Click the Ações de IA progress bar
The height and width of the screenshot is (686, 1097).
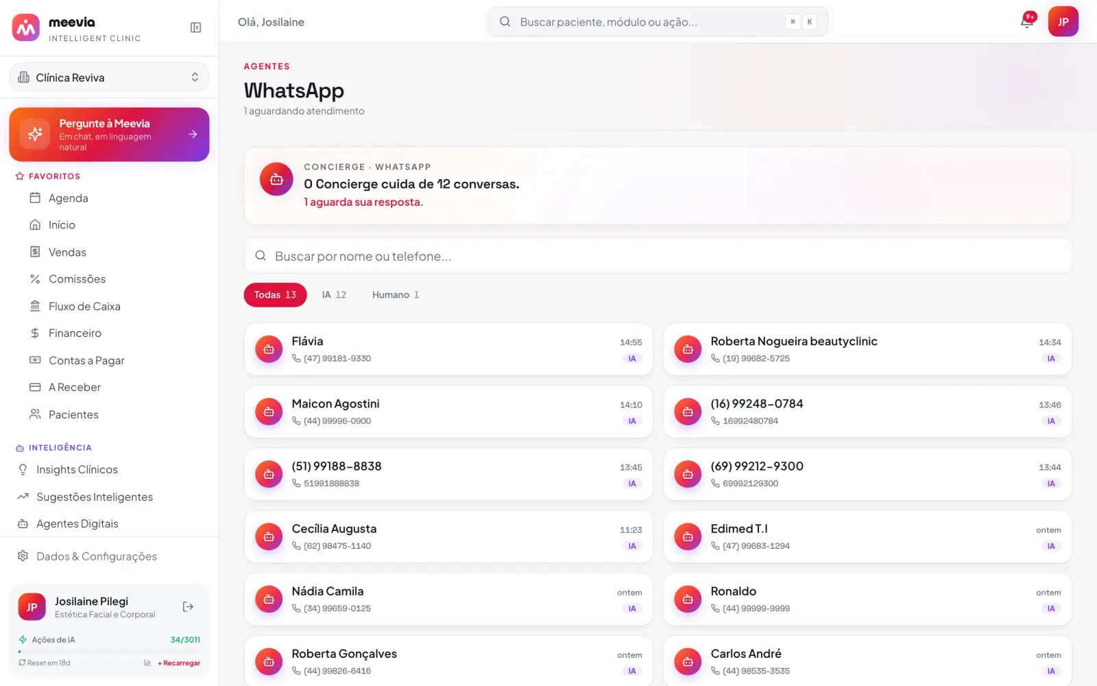(109, 652)
